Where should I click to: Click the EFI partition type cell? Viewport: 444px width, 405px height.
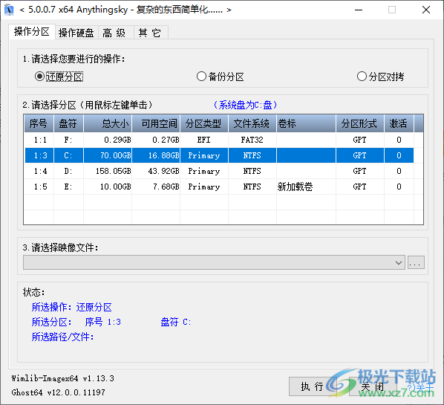click(x=204, y=140)
